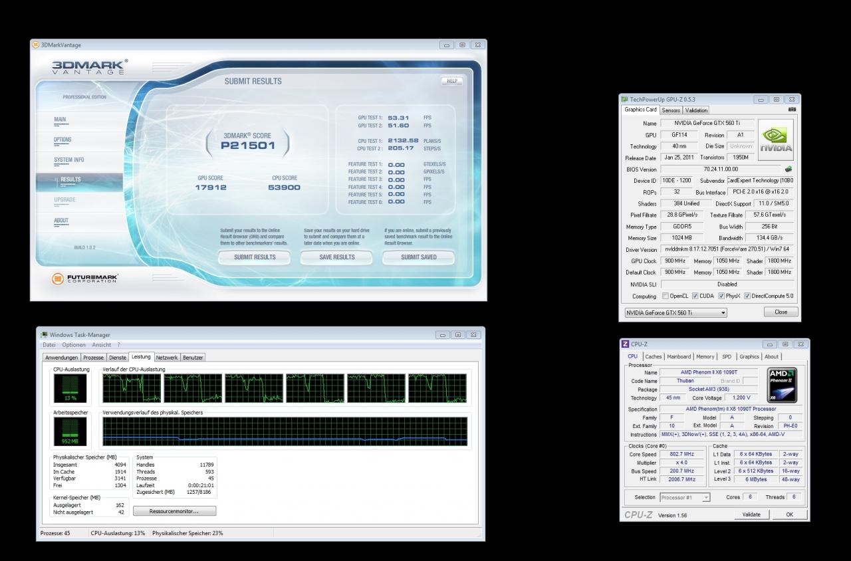Click the GPU-Z BIOS Version field 70.24.11.00.00
Screen dimensions: 851x561
point(721,169)
